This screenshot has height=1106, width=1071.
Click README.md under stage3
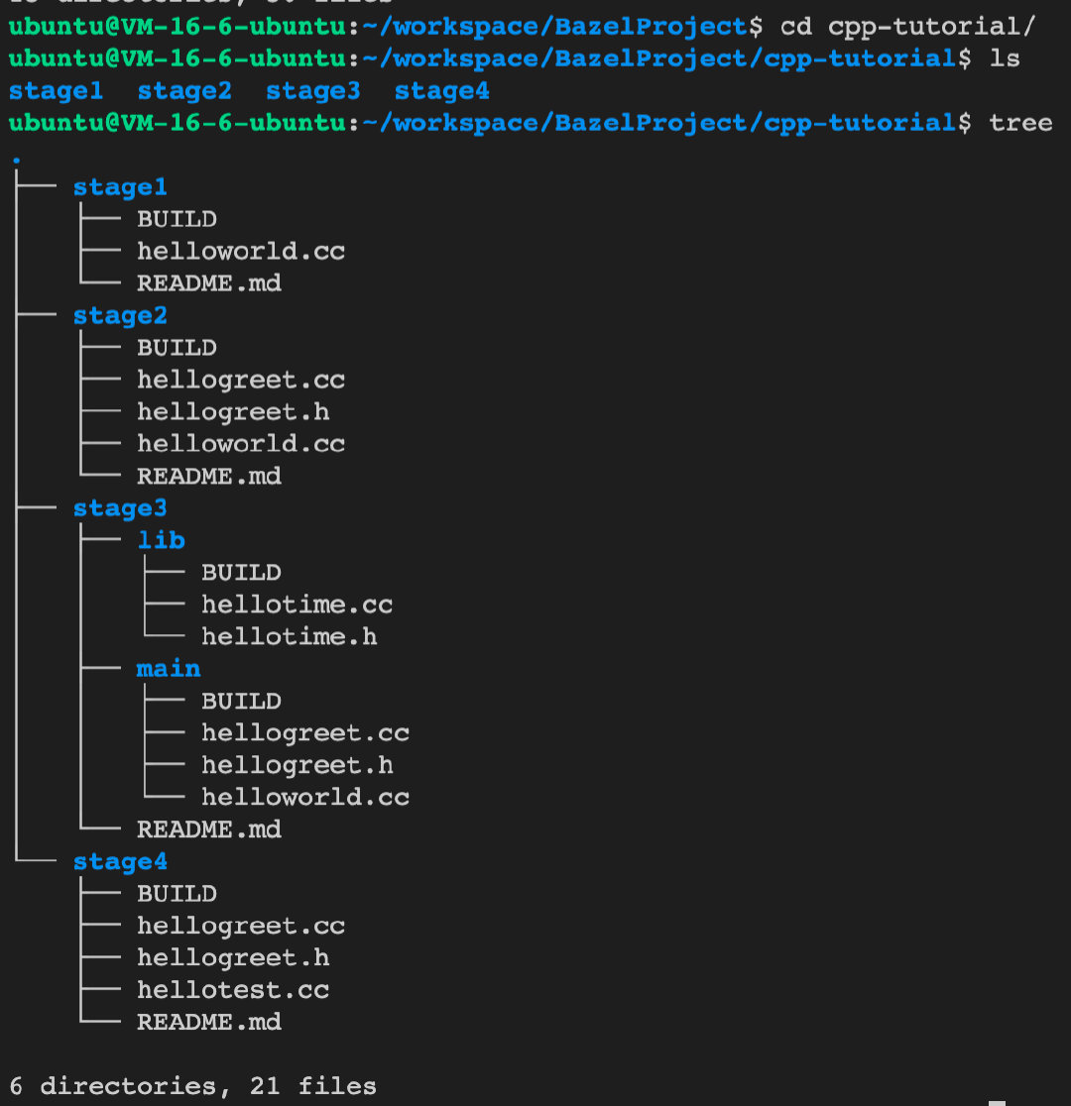pos(209,829)
